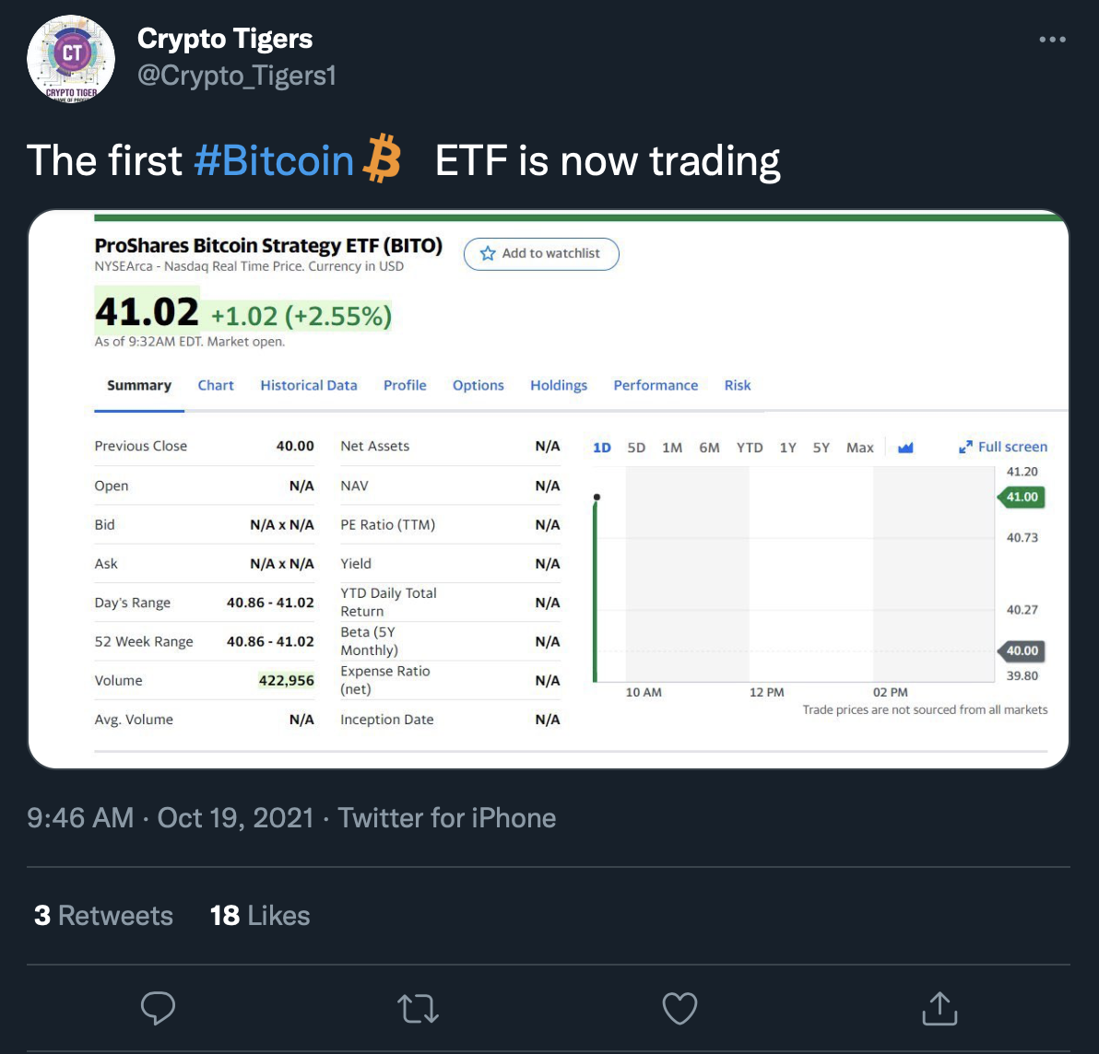This screenshot has height=1054, width=1099.
Task: Choose the Max chart range
Action: [859, 448]
